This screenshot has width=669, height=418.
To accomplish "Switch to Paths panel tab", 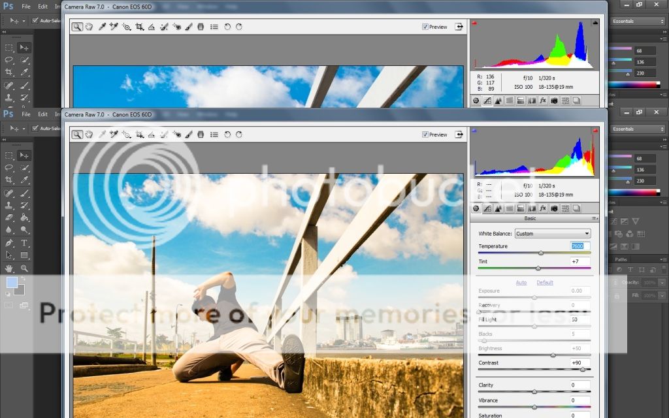I will pyautogui.click(x=621, y=259).
